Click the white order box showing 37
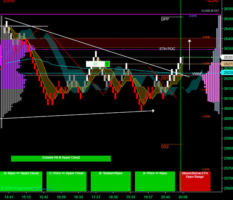The width and height of the screenshot is (233, 200). pyautogui.click(x=95, y=64)
